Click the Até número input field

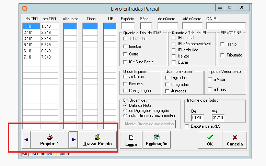coord(192,26)
